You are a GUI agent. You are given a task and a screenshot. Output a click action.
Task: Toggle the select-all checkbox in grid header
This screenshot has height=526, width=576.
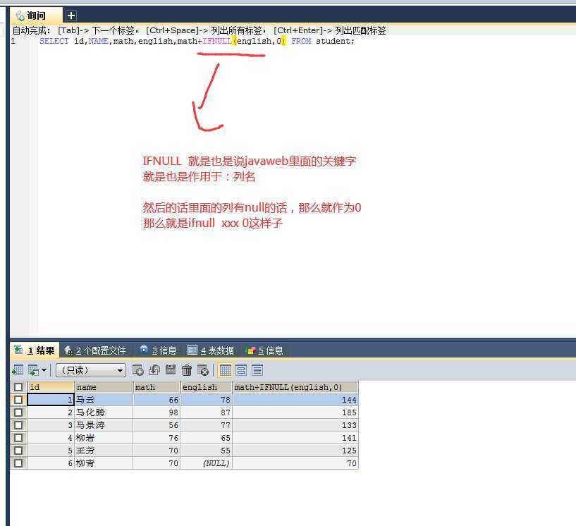(x=18, y=387)
